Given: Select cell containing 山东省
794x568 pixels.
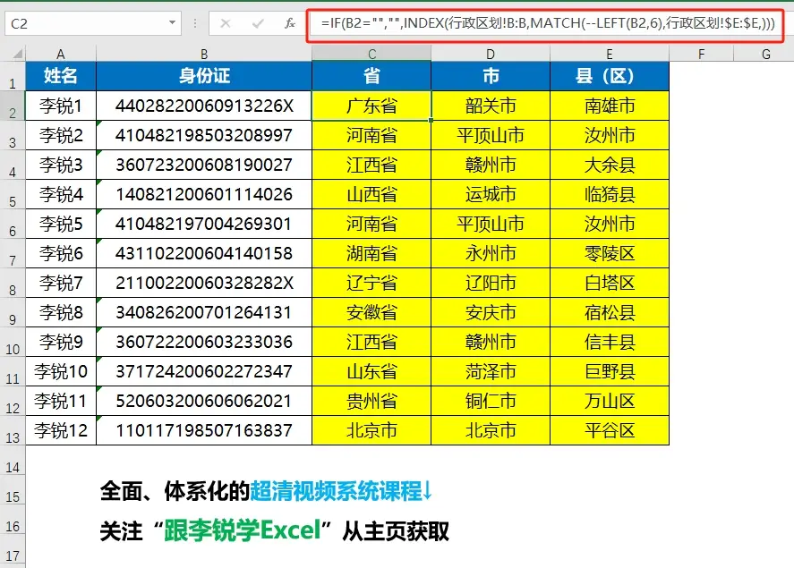Looking at the screenshot, I should [371, 371].
